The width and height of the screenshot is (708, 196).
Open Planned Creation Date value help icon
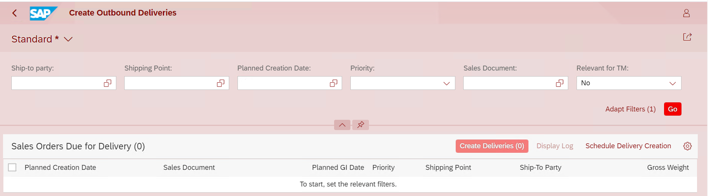coord(333,83)
